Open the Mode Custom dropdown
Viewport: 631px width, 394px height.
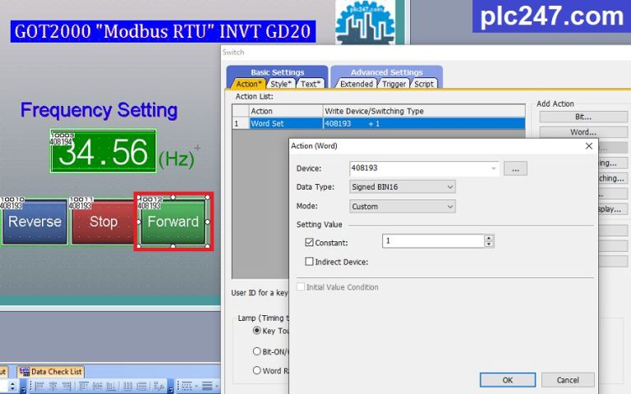coord(403,206)
